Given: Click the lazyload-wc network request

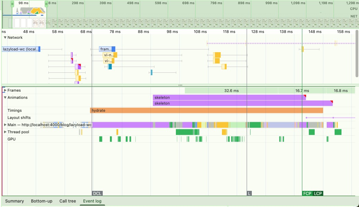Looking at the screenshot, I should pos(21,49).
